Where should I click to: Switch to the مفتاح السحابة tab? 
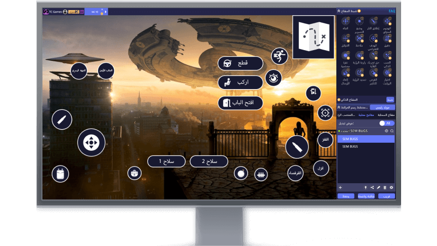tap(386, 115)
